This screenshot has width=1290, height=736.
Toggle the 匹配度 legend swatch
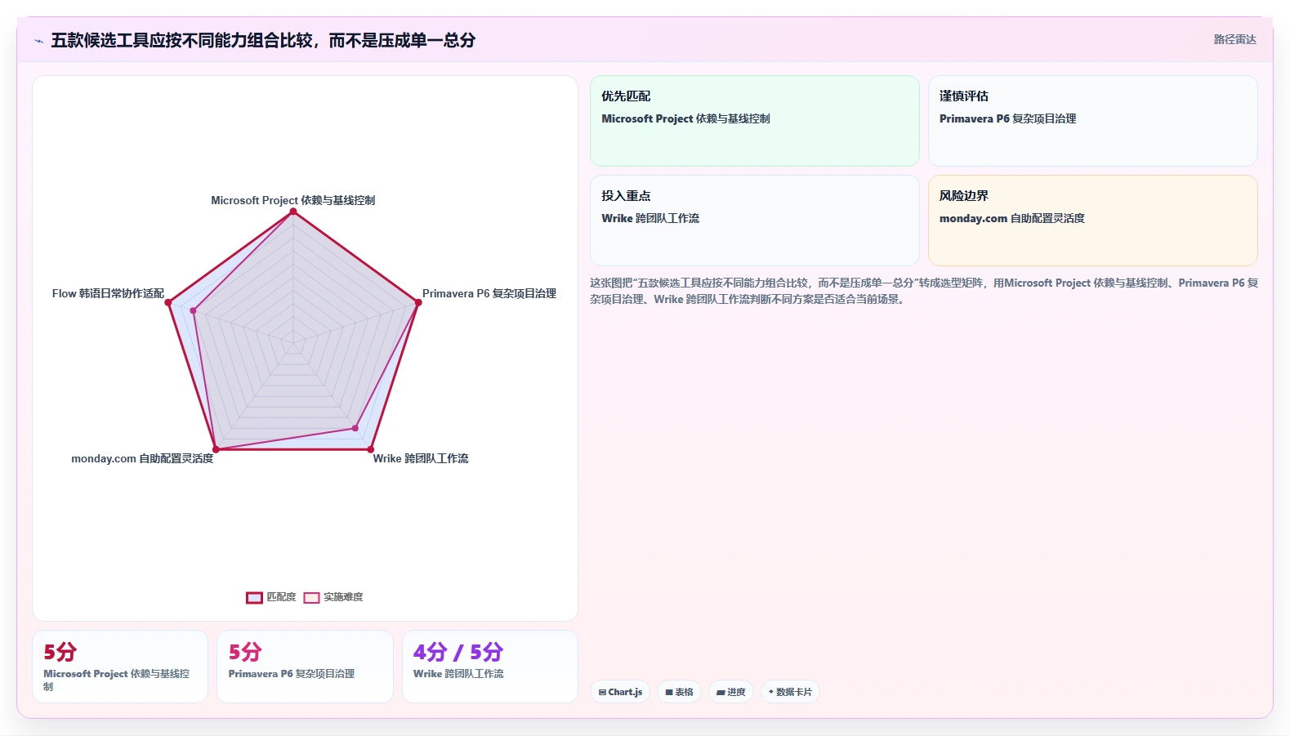(x=254, y=597)
